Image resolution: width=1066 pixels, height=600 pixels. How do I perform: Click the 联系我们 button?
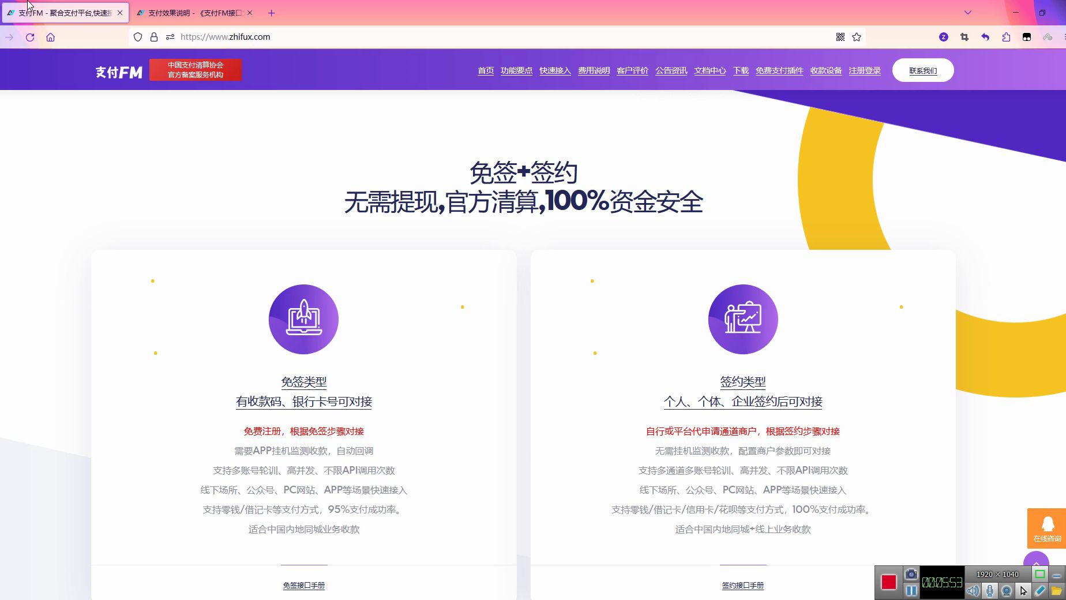point(922,70)
